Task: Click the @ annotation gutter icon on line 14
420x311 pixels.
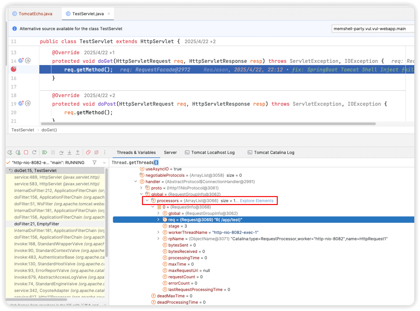Action: (28, 60)
